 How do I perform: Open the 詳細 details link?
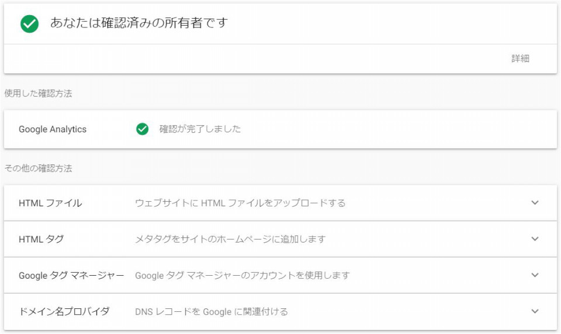click(x=520, y=58)
